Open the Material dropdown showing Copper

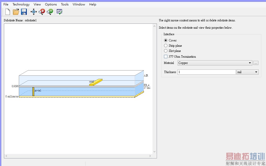pos(215,63)
